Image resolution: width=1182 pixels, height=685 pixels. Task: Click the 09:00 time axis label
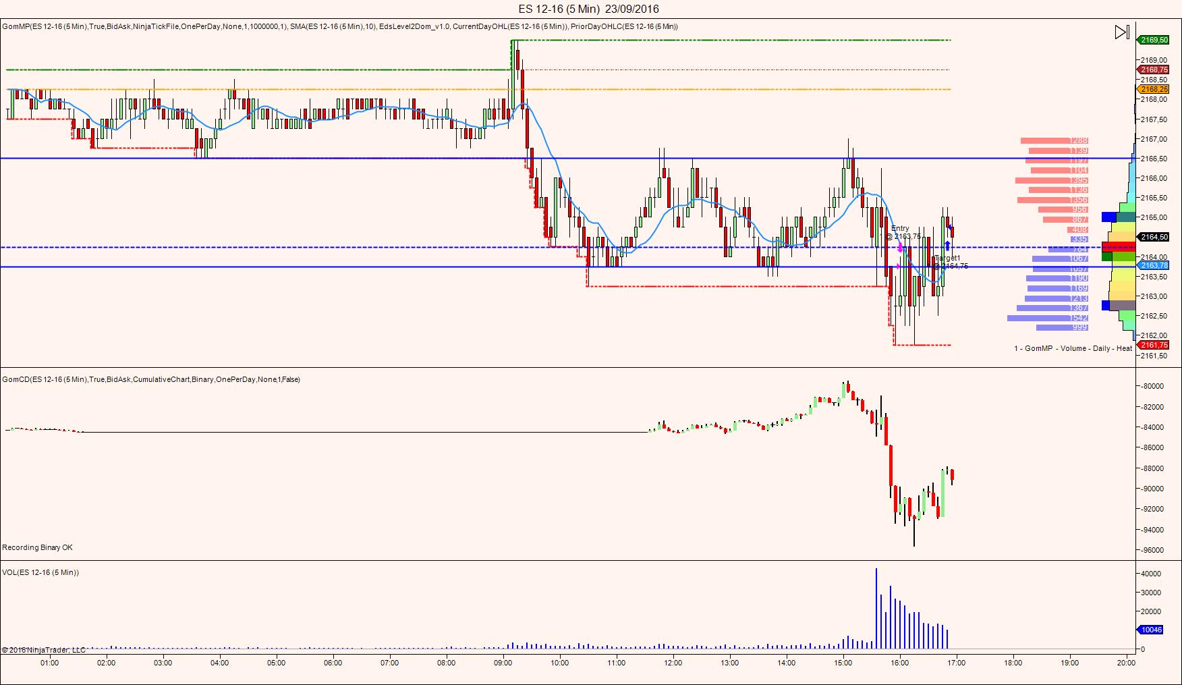click(503, 663)
